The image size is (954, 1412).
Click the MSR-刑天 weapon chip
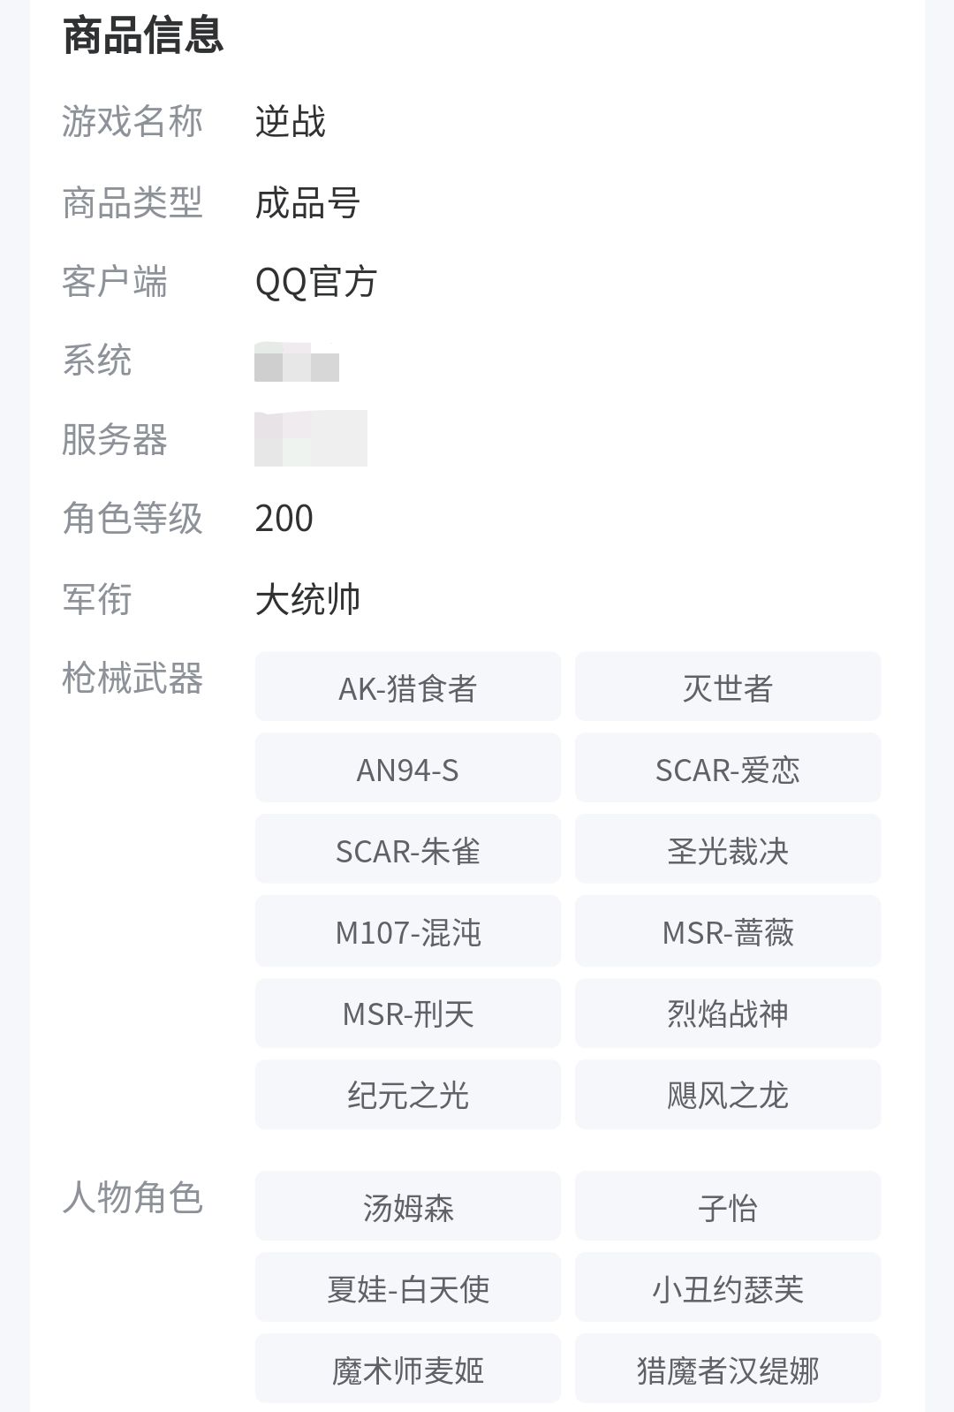coord(407,1013)
